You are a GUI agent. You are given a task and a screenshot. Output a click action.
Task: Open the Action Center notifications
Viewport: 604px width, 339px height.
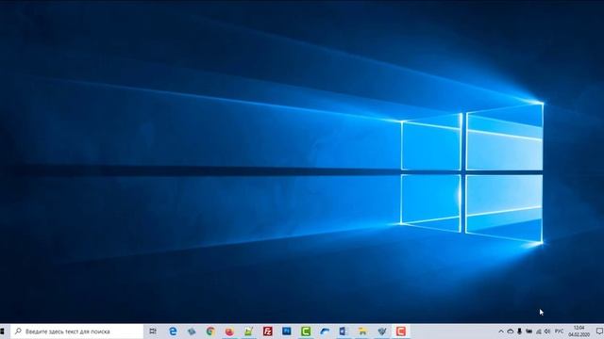[x=599, y=331]
